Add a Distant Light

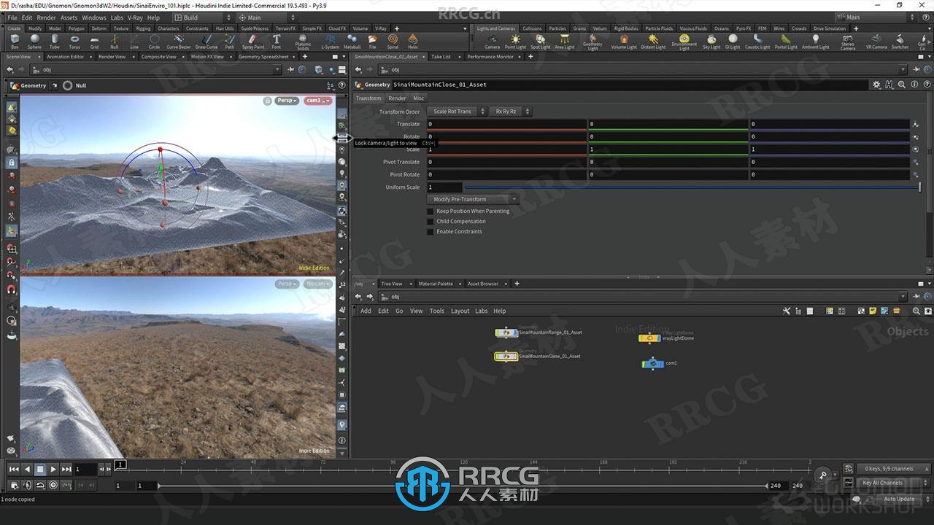click(653, 41)
